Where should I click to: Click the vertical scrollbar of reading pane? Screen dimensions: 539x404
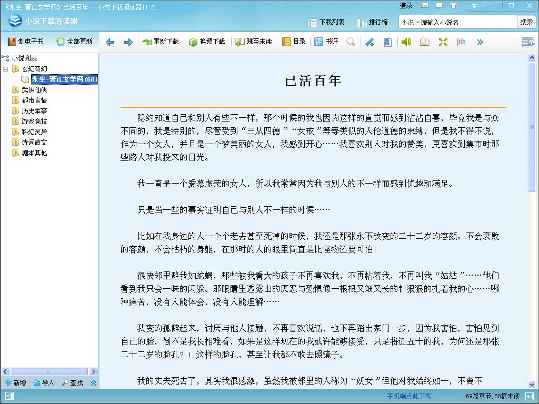532,210
